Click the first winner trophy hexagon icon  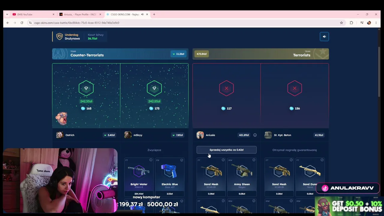click(x=86, y=88)
